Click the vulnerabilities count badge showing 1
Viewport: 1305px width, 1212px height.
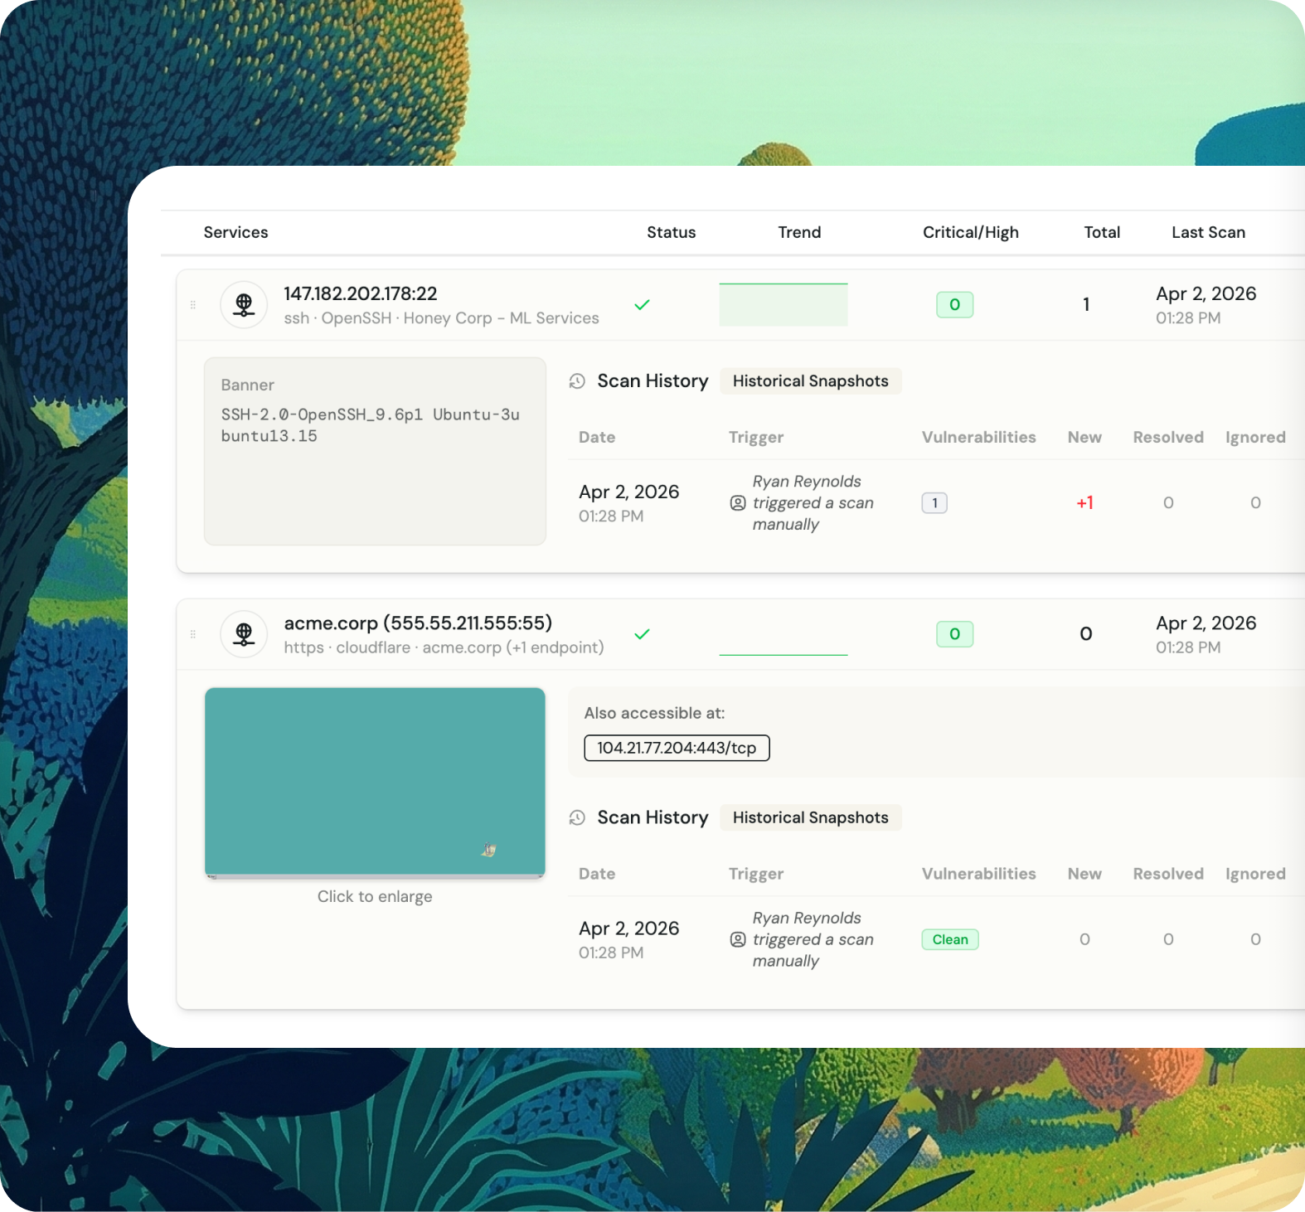coord(934,503)
